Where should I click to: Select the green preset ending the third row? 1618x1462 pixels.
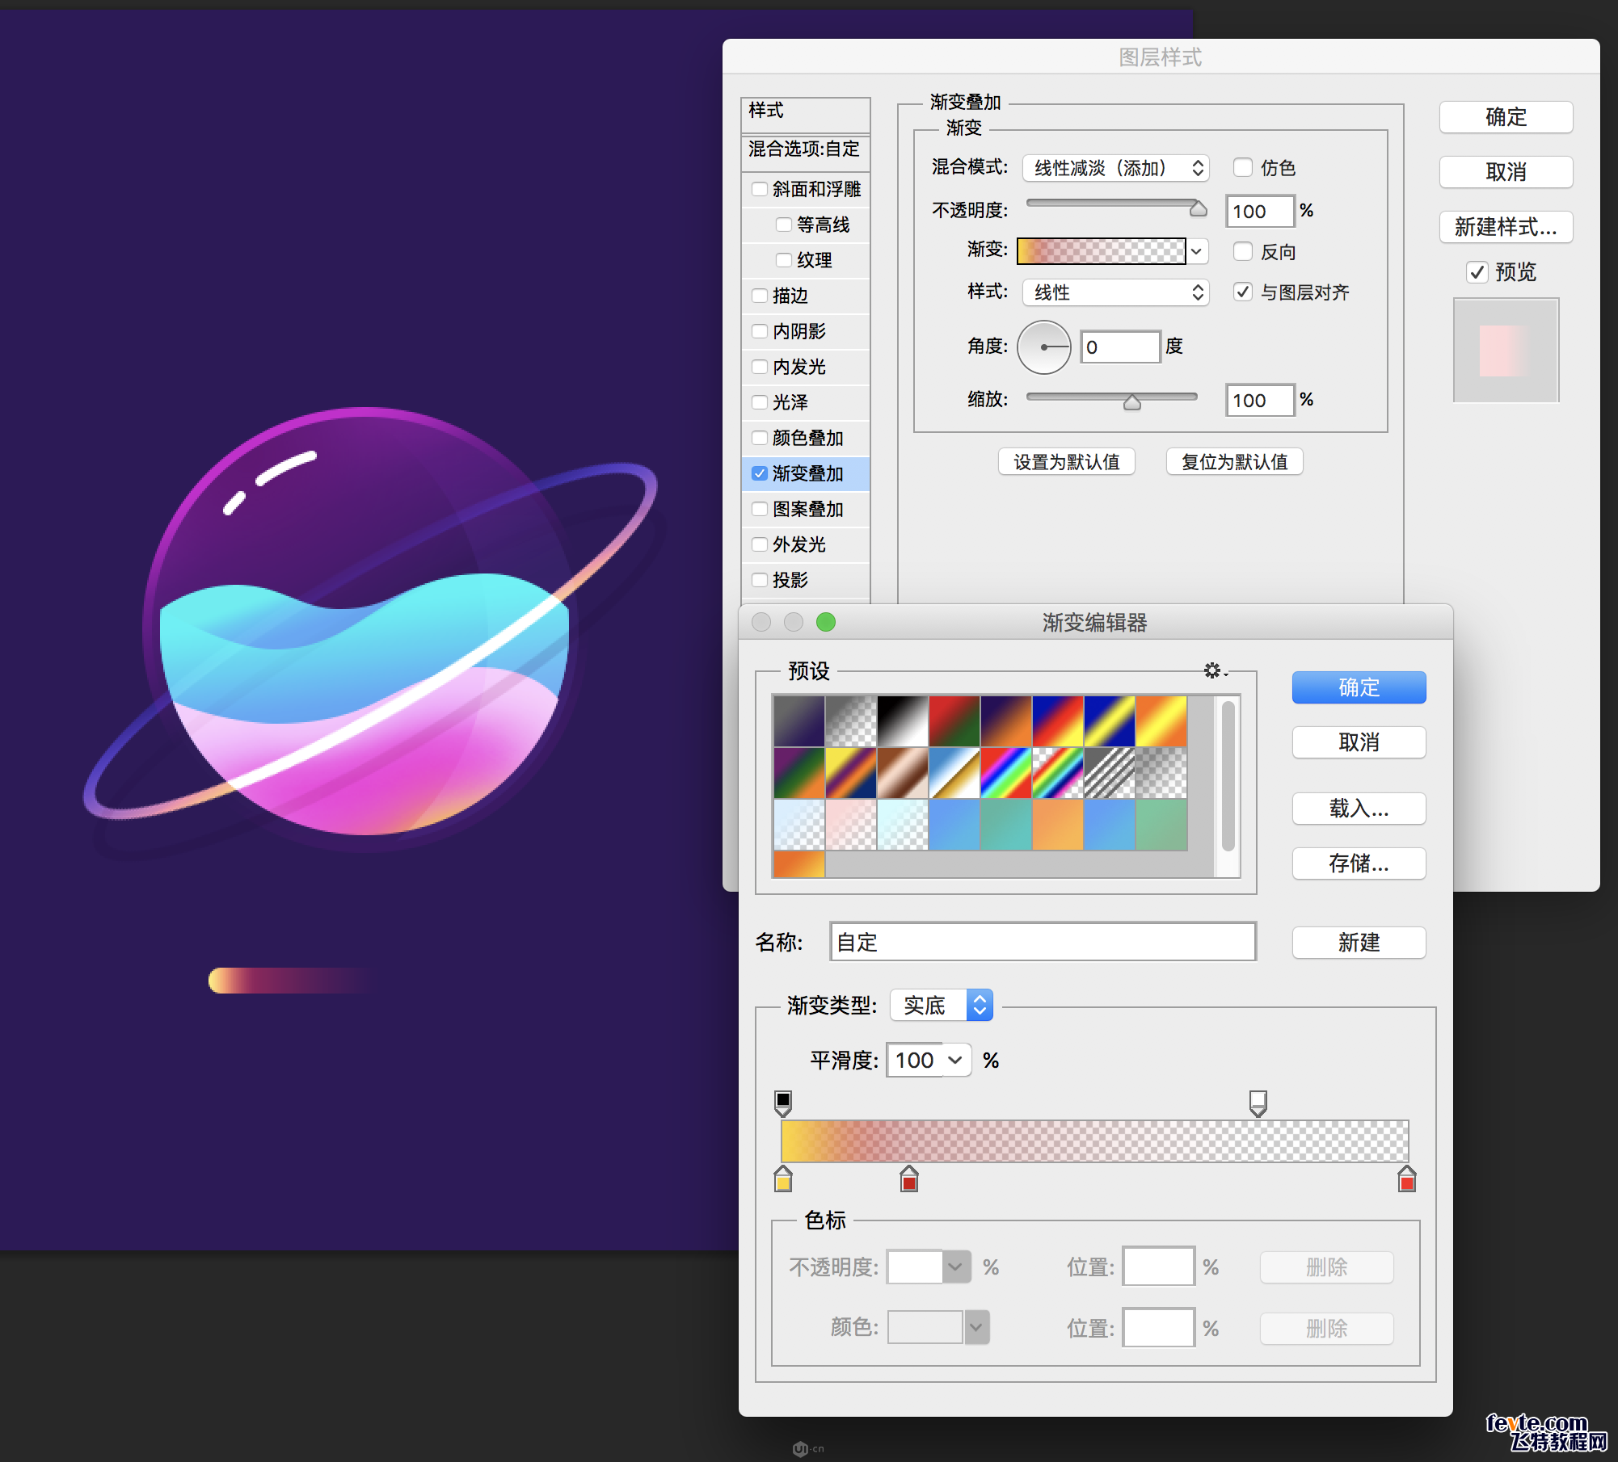click(x=1161, y=825)
